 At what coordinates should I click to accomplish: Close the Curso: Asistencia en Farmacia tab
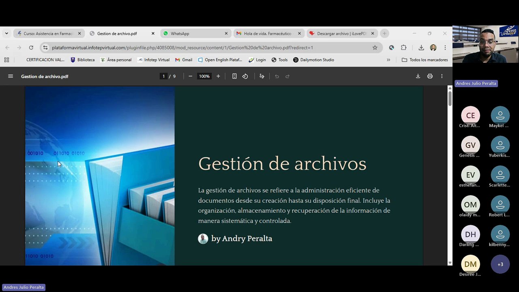coord(79,33)
